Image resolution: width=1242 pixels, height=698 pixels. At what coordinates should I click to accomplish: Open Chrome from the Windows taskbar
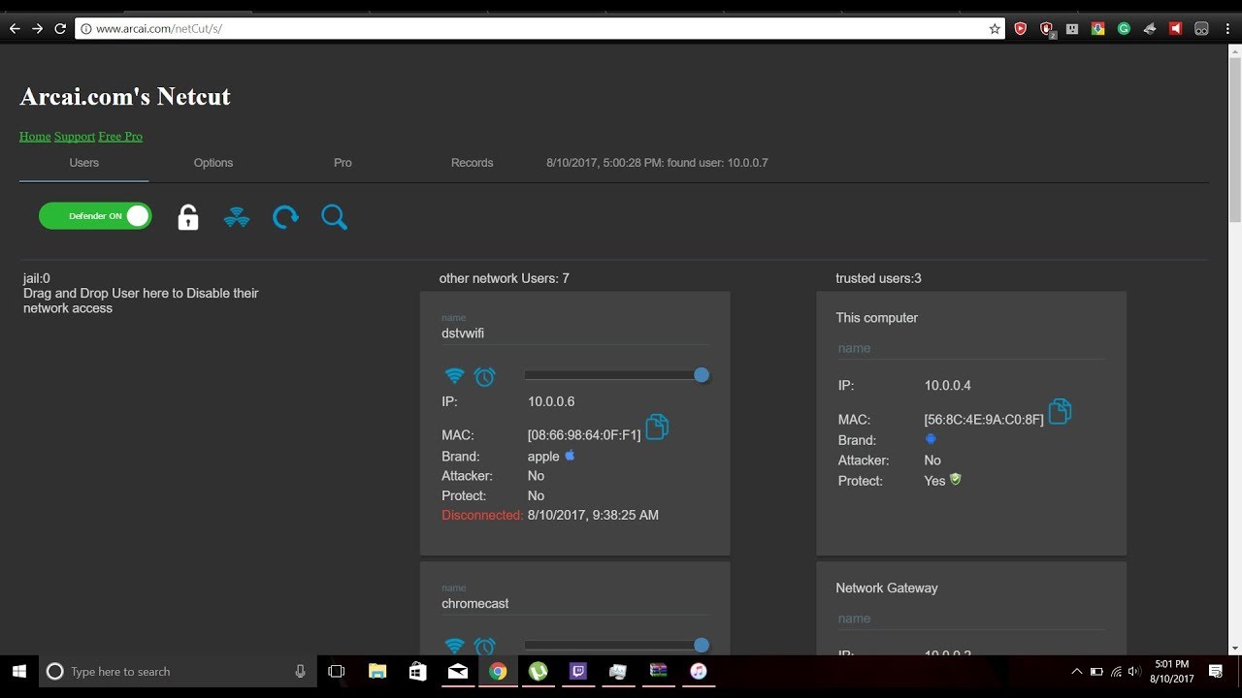click(498, 671)
